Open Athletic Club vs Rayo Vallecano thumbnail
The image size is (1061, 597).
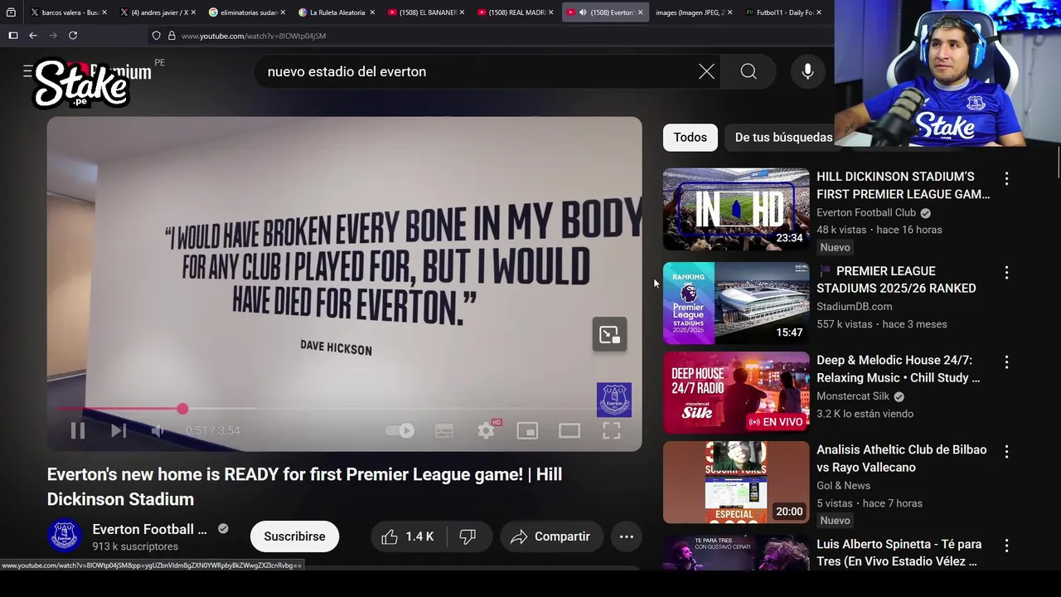(x=736, y=482)
